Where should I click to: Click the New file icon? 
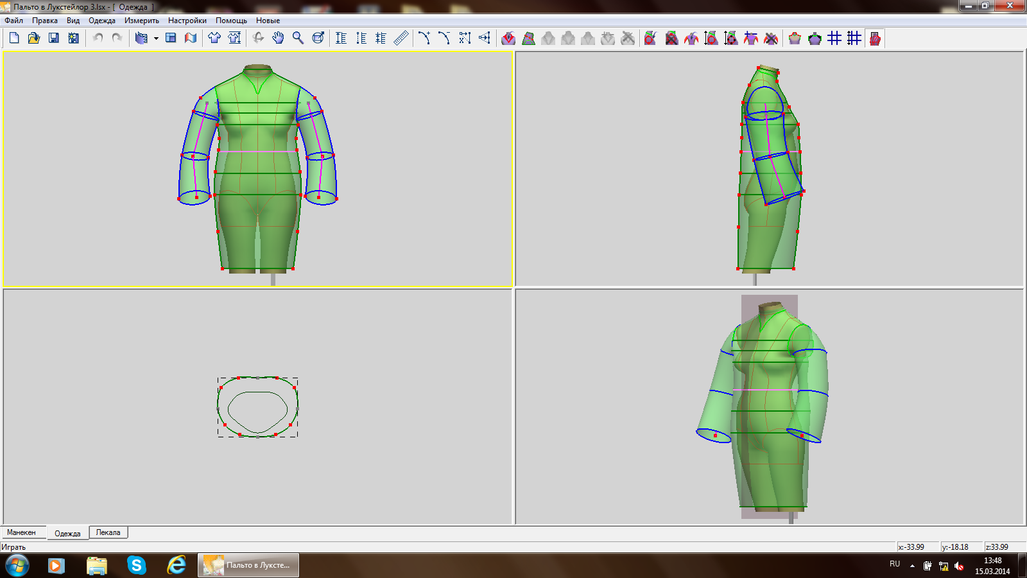[x=14, y=39]
